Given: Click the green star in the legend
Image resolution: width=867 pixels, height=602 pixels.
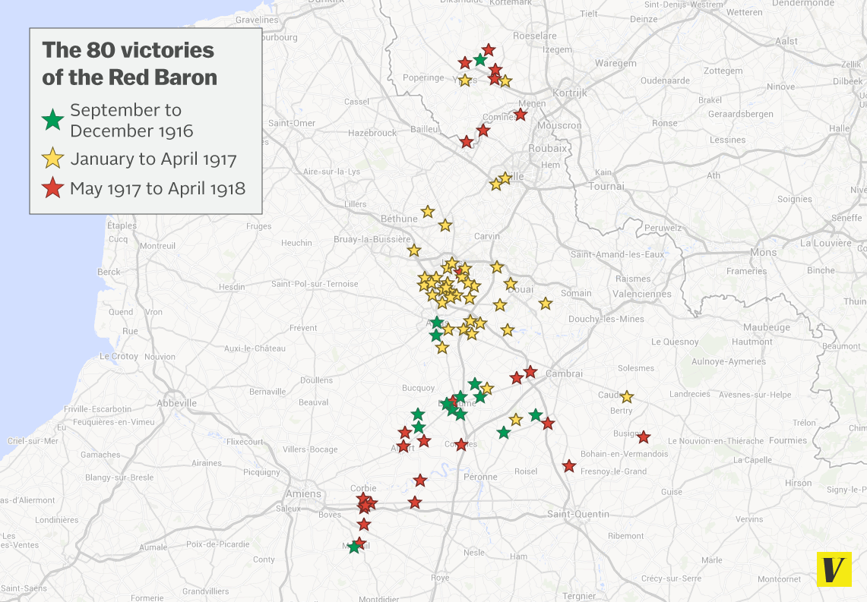Looking at the screenshot, I should (52, 120).
